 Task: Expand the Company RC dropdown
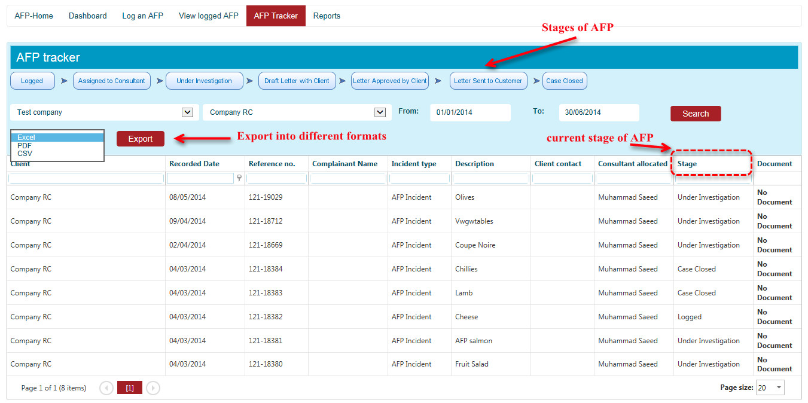pyautogui.click(x=380, y=112)
